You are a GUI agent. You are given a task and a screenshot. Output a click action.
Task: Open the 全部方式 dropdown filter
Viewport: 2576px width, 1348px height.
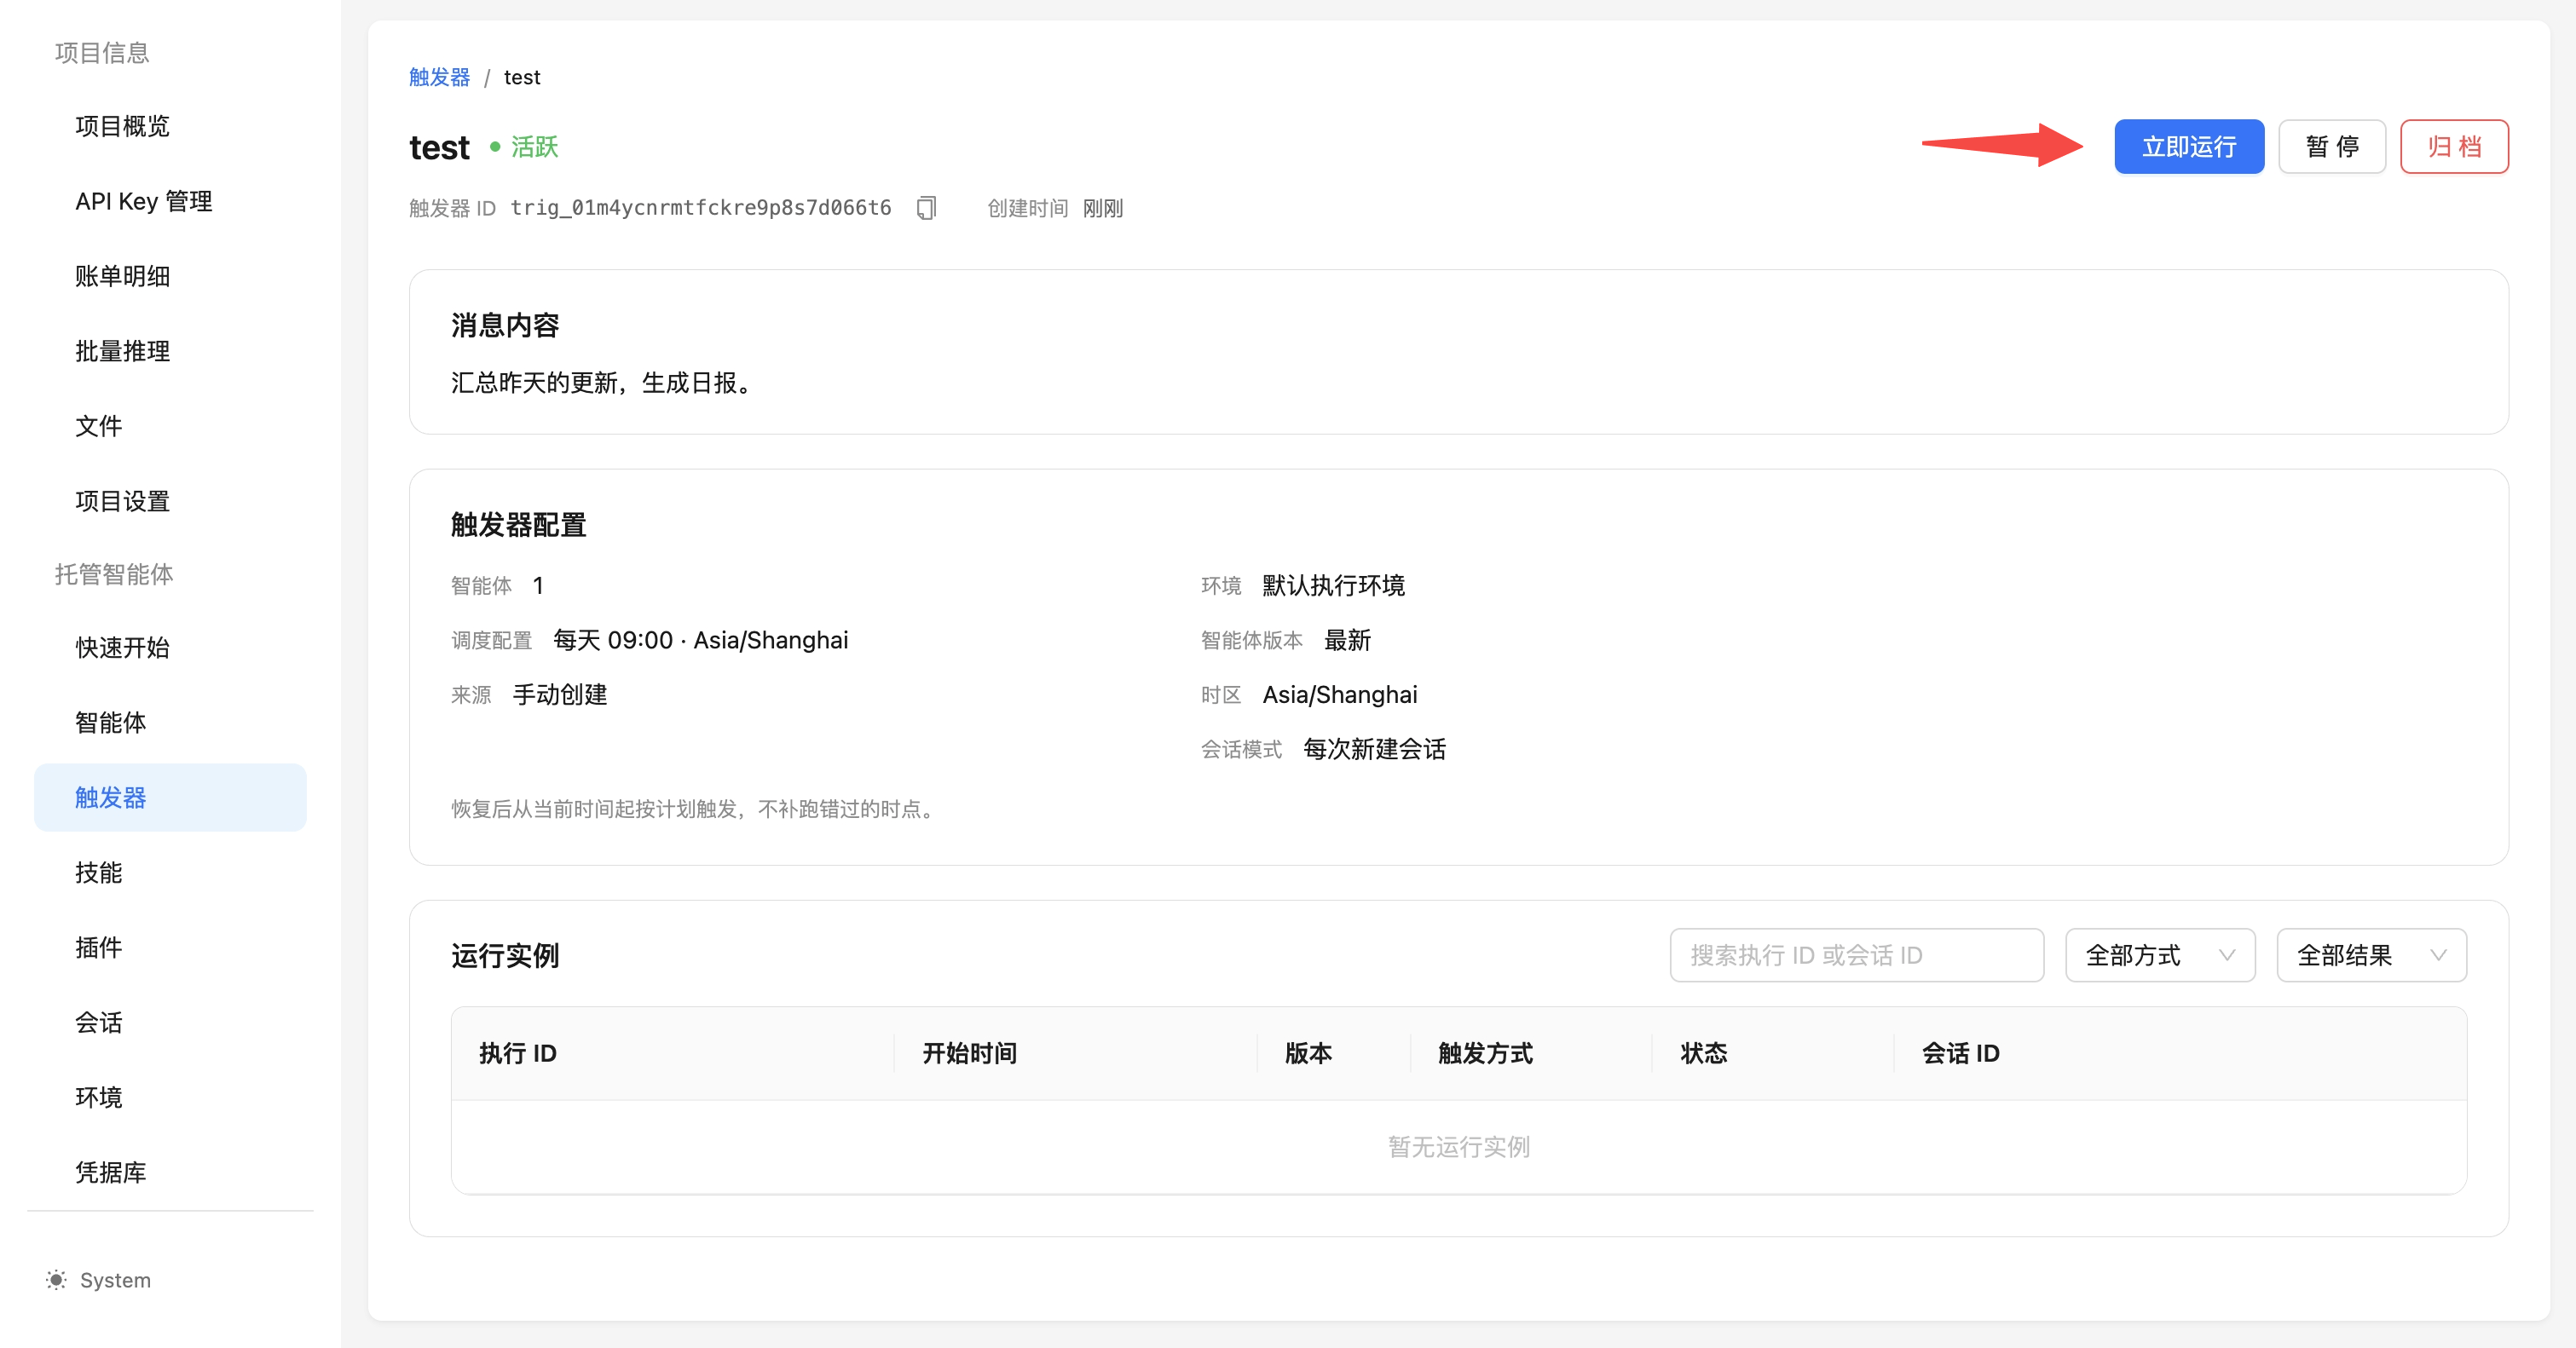coord(2159,954)
